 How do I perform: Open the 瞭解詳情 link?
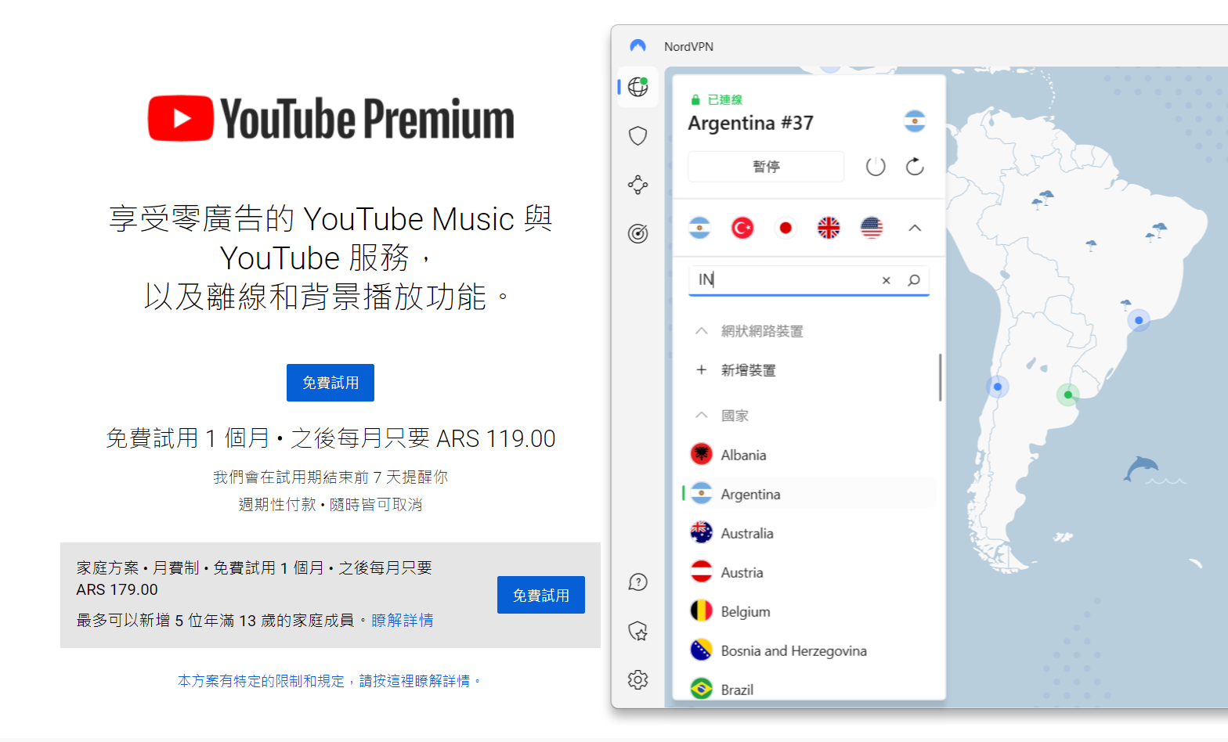(402, 621)
